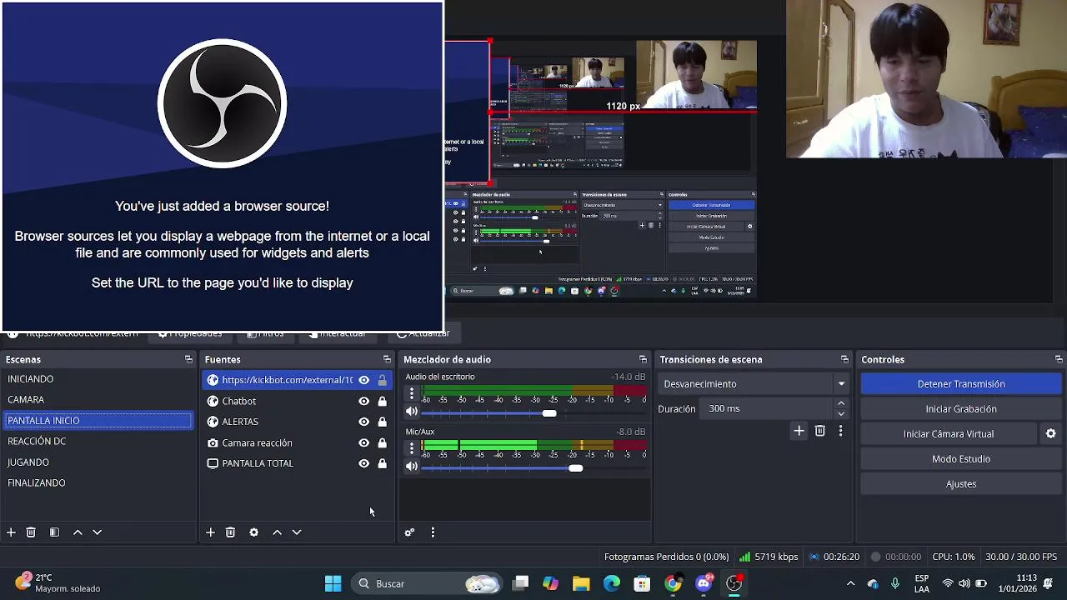
Task: Open Ajustes settings
Action: coord(960,484)
